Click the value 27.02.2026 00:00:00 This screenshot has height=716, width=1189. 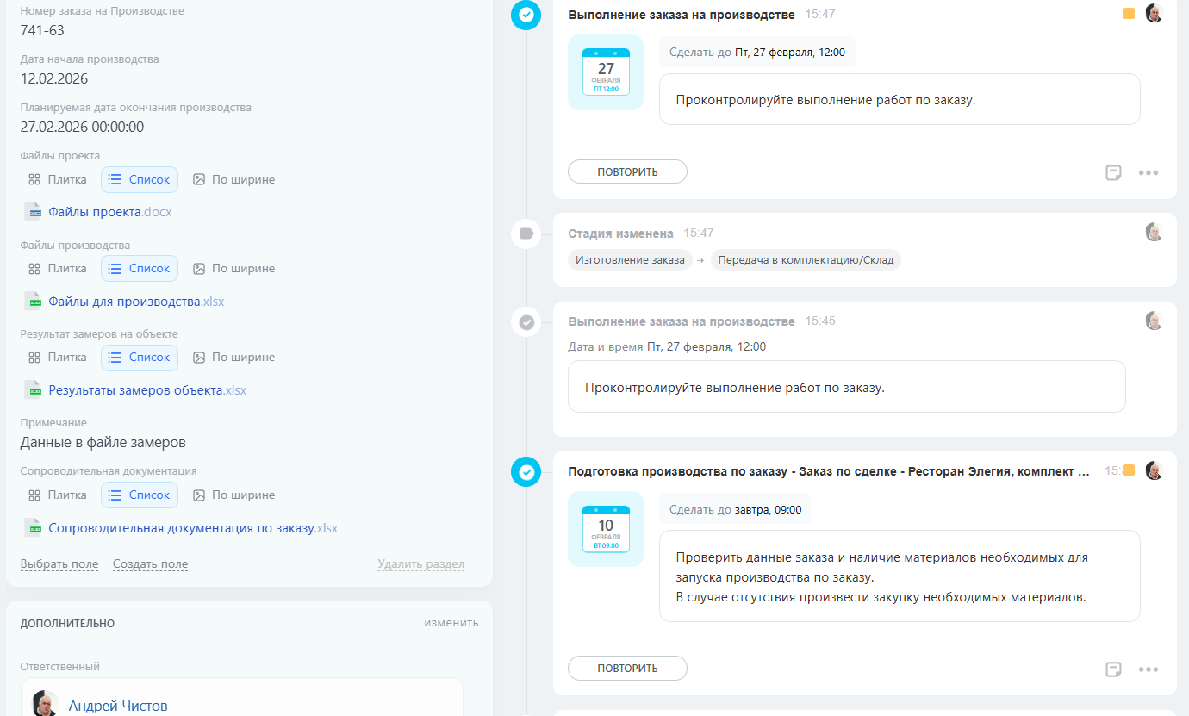pyautogui.click(x=82, y=128)
